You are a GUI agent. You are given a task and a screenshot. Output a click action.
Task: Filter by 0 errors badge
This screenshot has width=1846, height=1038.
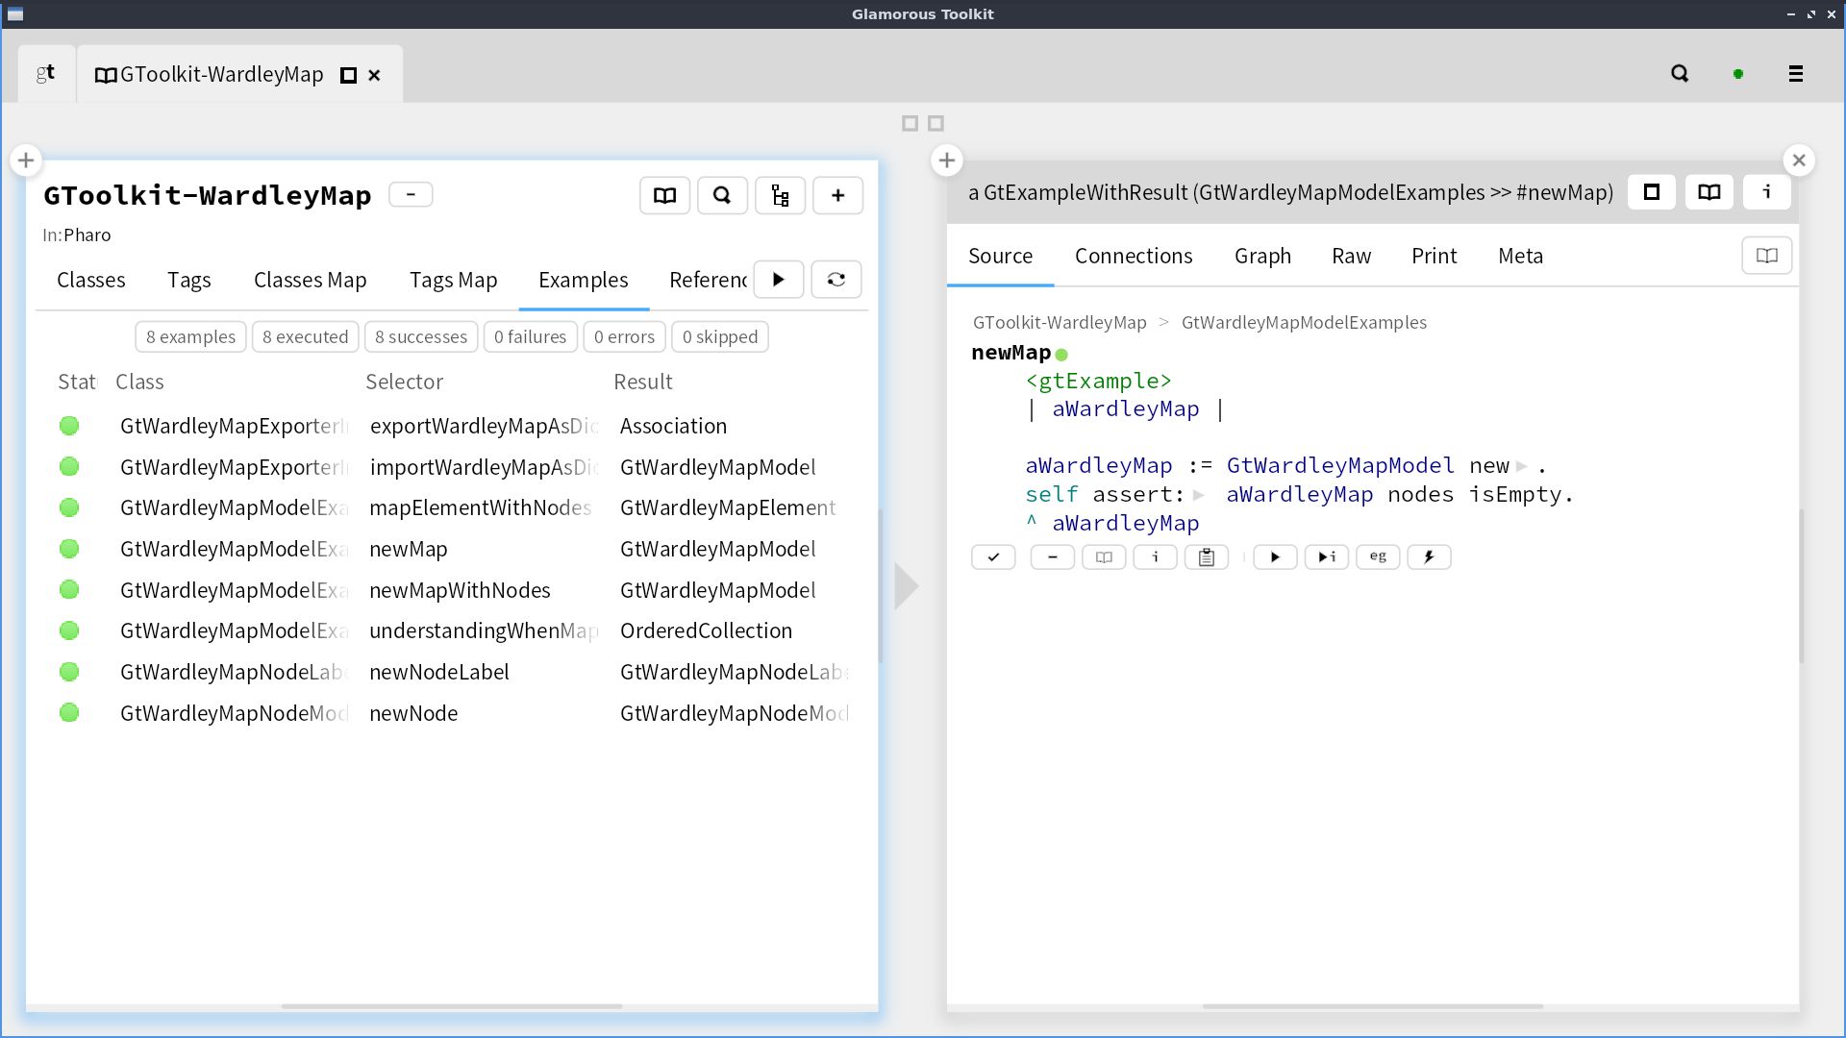click(624, 337)
